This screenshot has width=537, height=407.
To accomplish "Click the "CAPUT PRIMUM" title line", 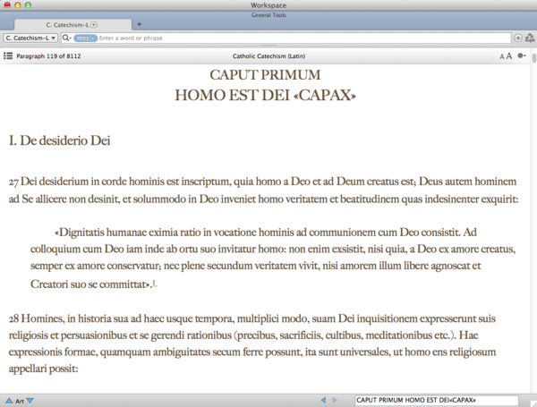I will (265, 74).
